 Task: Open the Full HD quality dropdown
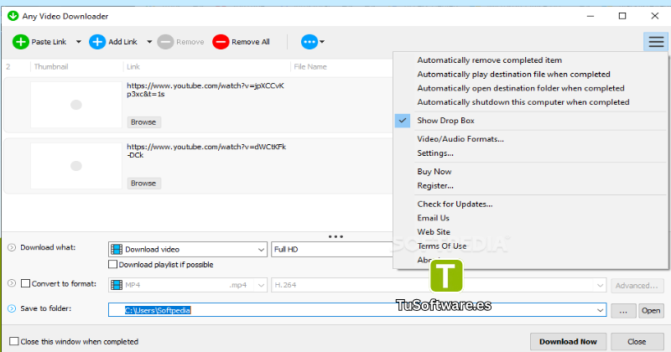(332, 250)
